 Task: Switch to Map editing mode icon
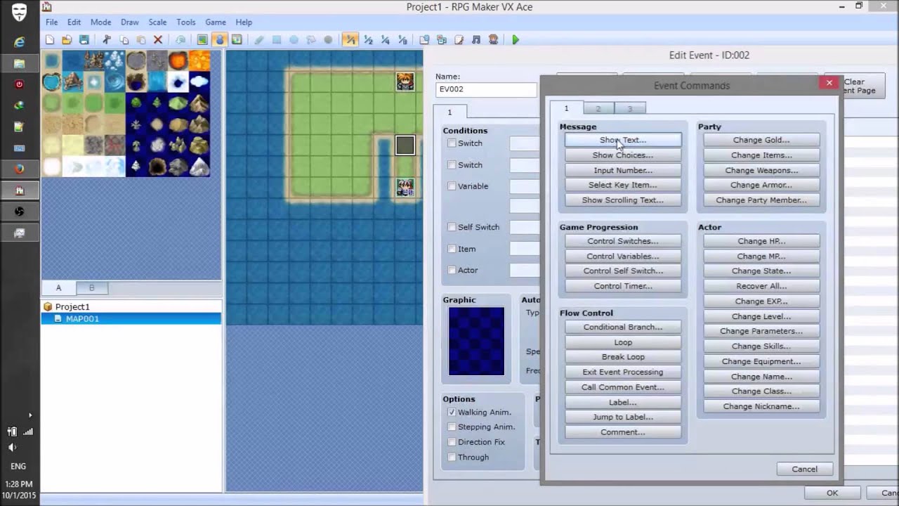click(x=202, y=40)
